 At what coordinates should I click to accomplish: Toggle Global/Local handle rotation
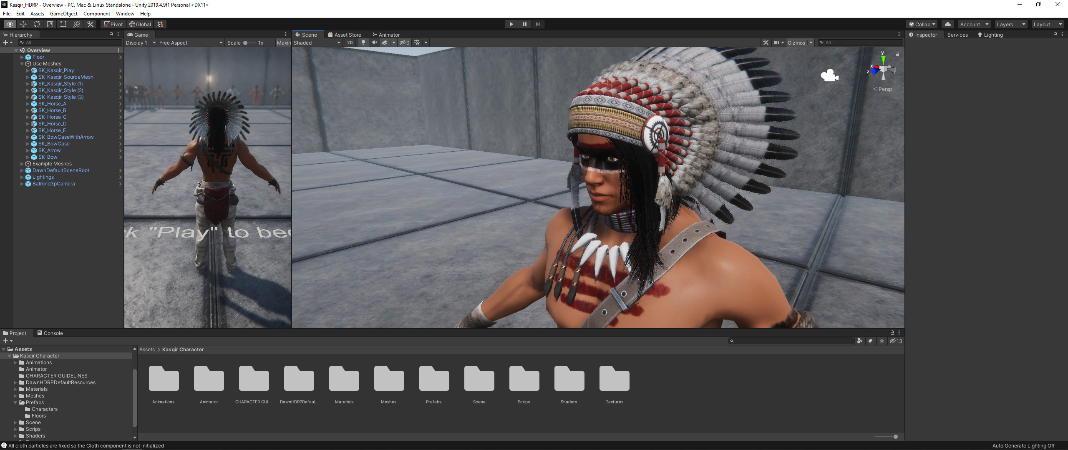pyautogui.click(x=140, y=24)
